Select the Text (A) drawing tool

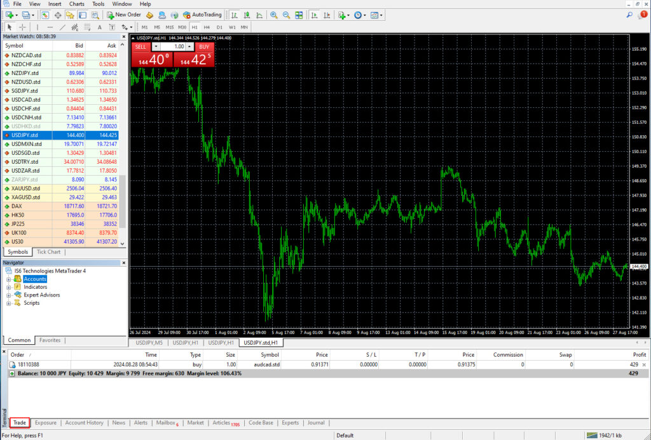pyautogui.click(x=100, y=27)
